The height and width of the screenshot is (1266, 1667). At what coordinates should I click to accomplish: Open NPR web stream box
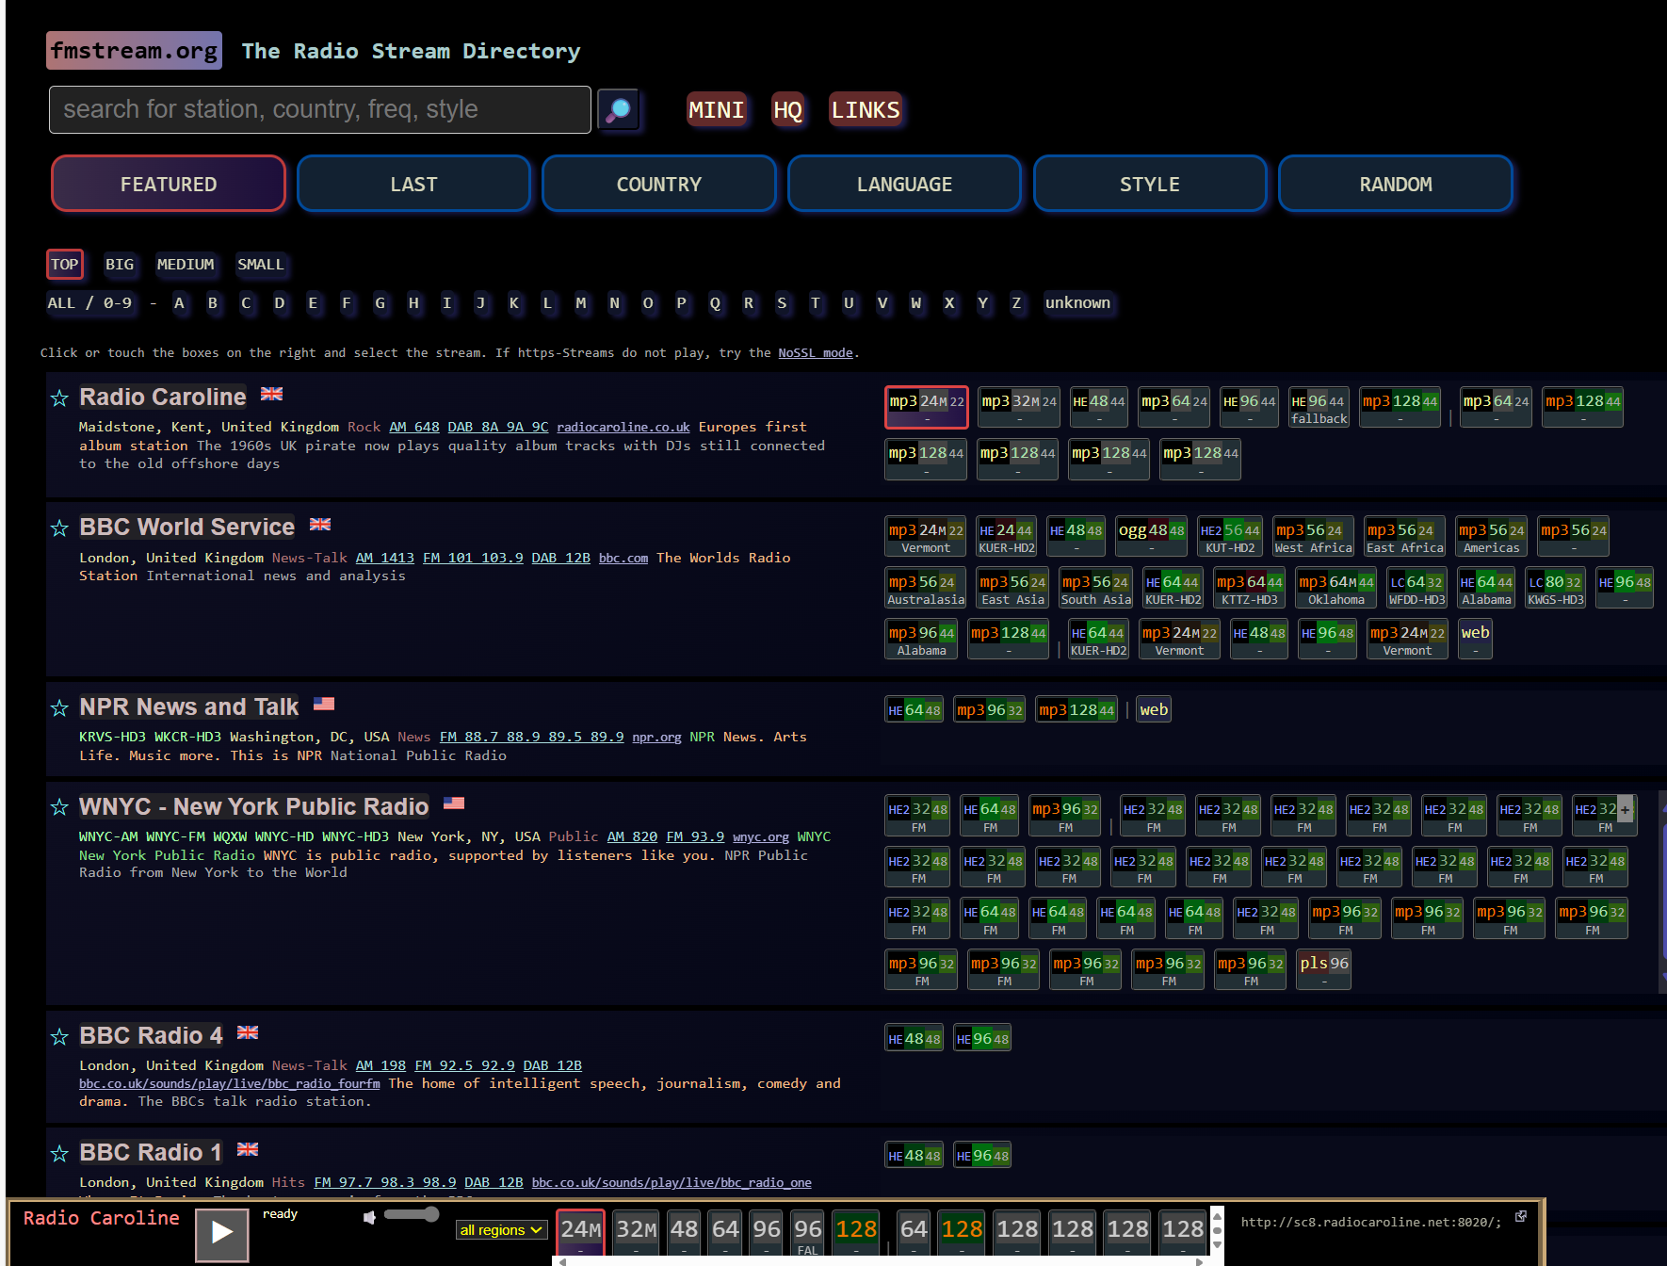point(1154,710)
